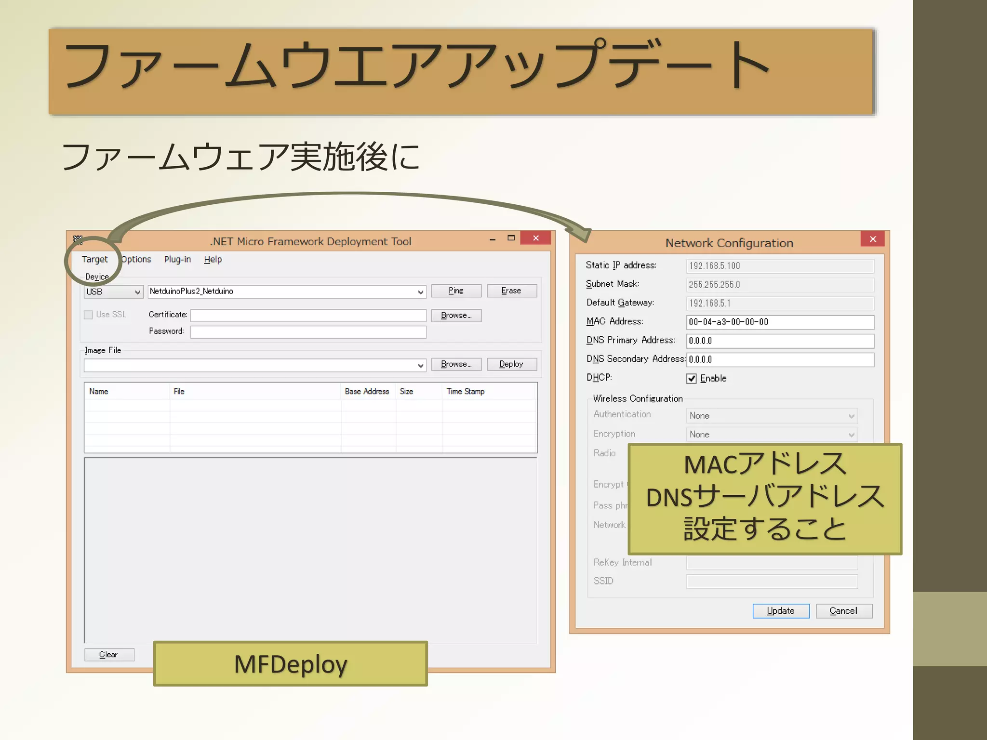Open the Plug-in menu

177,259
